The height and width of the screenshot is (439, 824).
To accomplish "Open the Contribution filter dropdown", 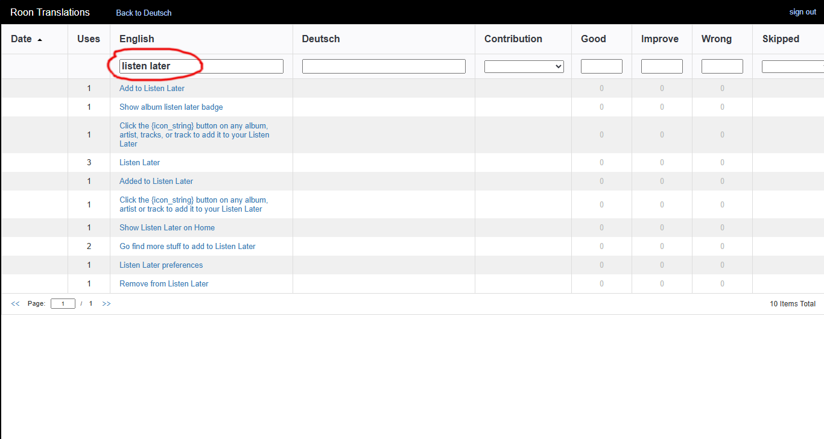I will click(524, 66).
